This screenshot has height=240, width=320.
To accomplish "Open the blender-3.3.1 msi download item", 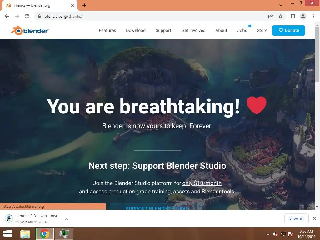I will point(37,218).
